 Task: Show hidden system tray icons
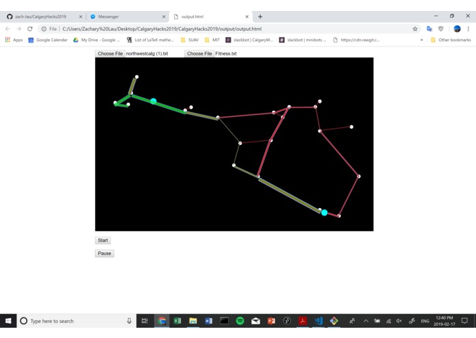click(x=366, y=321)
